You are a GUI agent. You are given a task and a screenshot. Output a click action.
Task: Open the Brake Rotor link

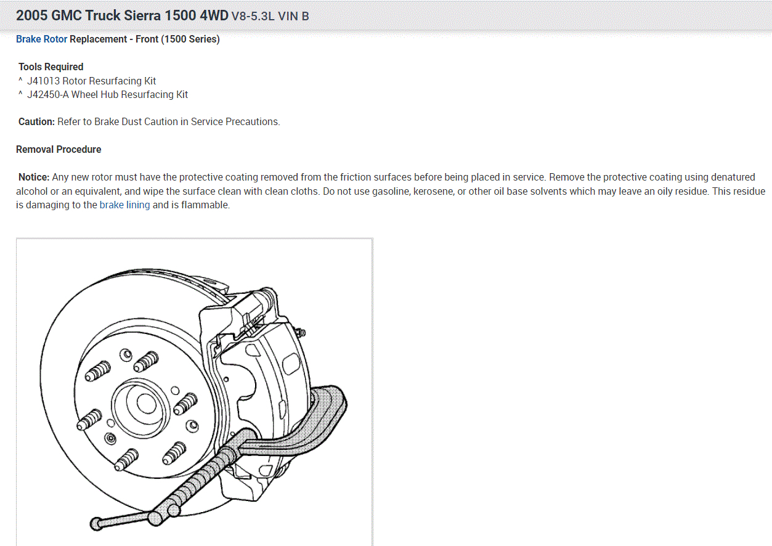[41, 39]
